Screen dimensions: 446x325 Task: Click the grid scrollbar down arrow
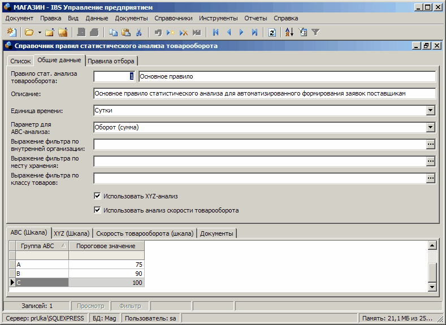(x=432, y=287)
